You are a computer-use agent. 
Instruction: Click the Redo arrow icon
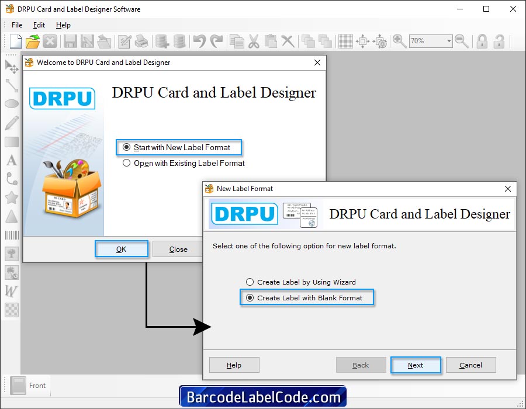(x=216, y=41)
